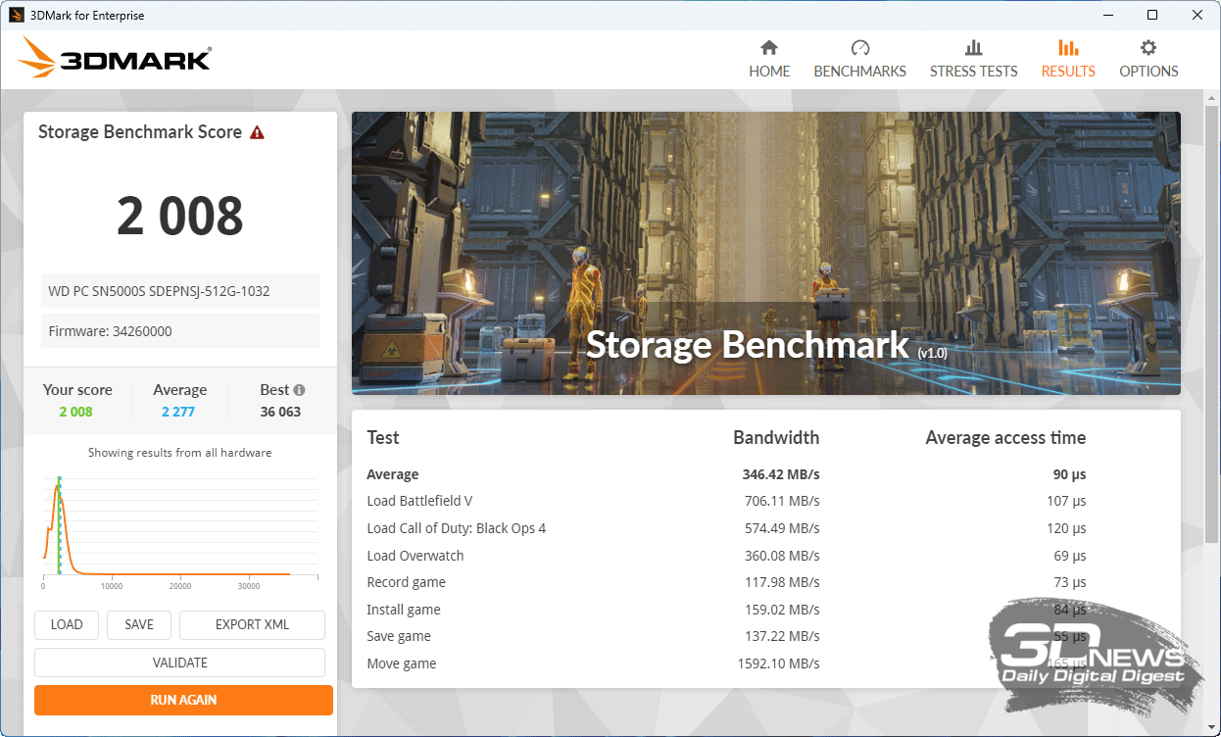Click the Stress Tests bar chart icon

click(973, 48)
